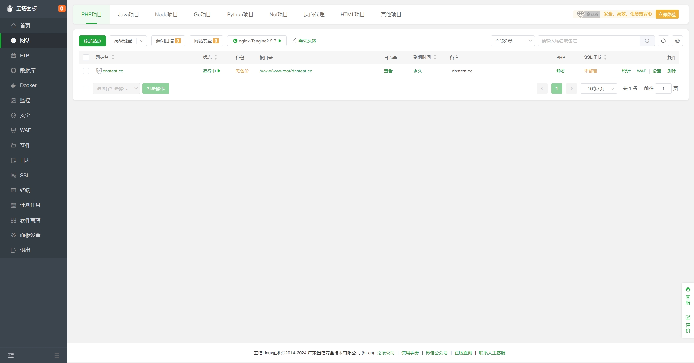Open table settings gear icon
The image size is (694, 363).
coord(677,41)
